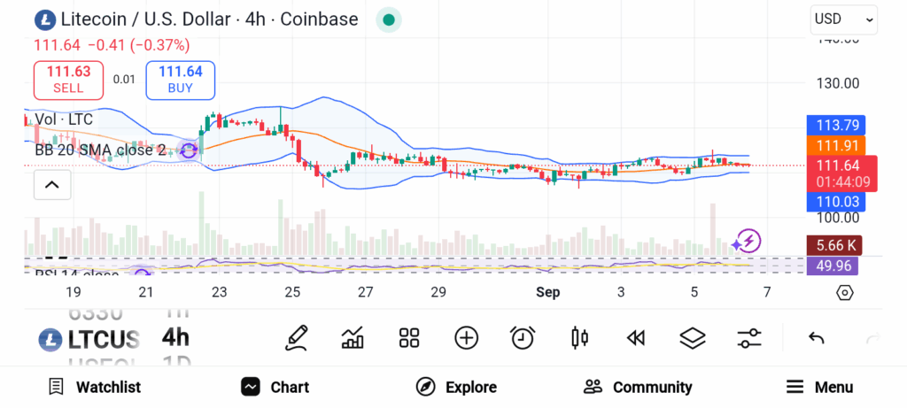Undo the last chart action
This screenshot has width=907, height=408.
817,337
